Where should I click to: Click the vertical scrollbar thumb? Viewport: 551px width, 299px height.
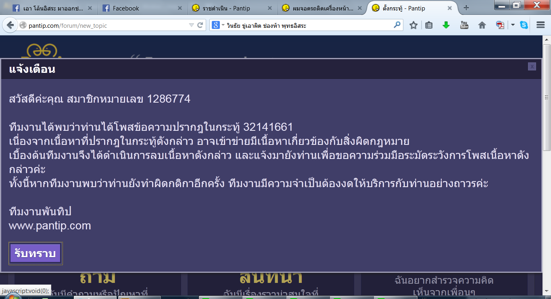[x=547, y=97]
